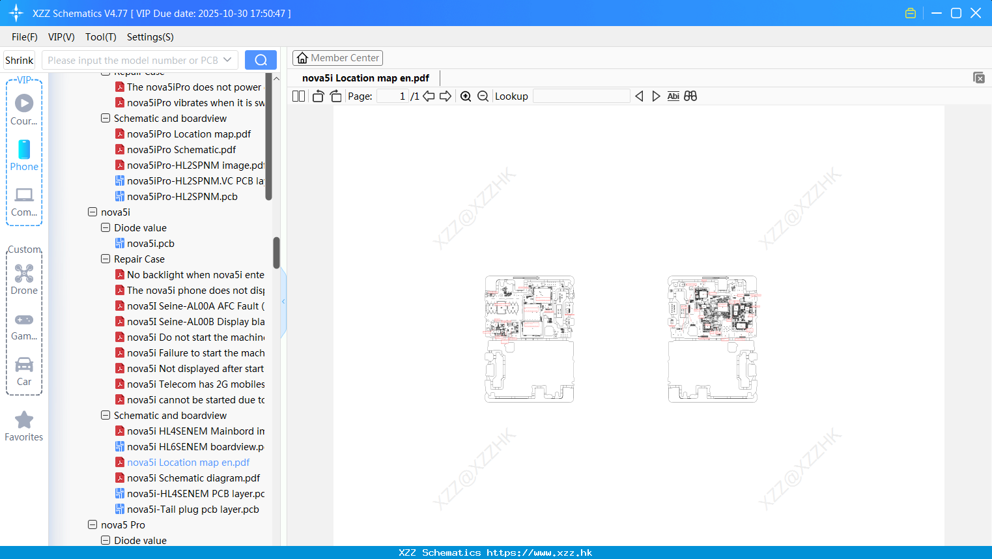Find next lookup match
The width and height of the screenshot is (992, 559).
coord(656,96)
